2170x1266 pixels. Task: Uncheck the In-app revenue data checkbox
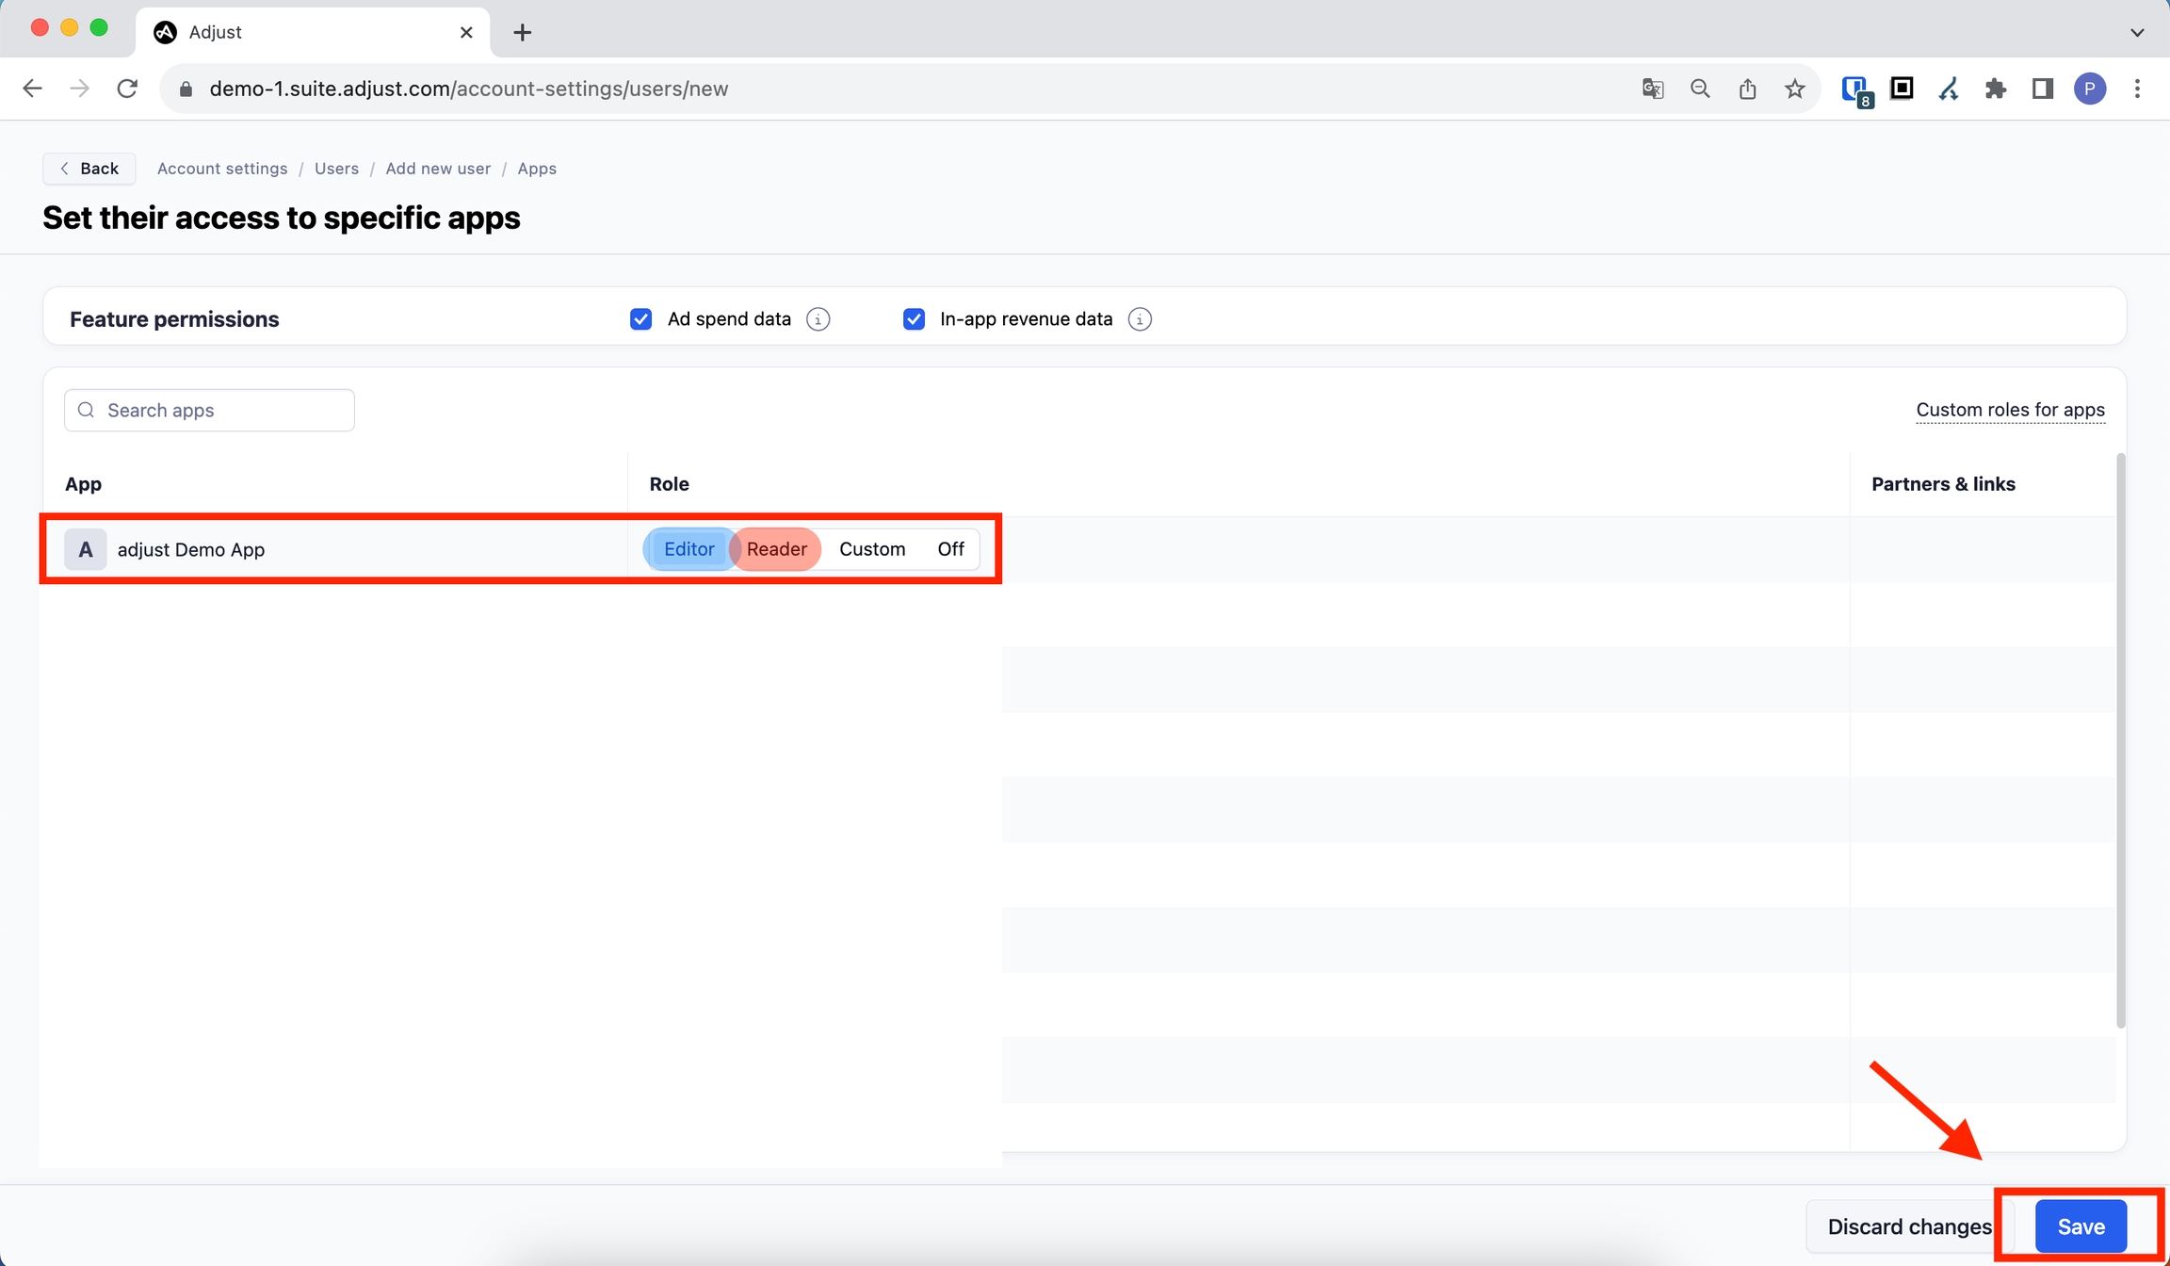coord(914,319)
